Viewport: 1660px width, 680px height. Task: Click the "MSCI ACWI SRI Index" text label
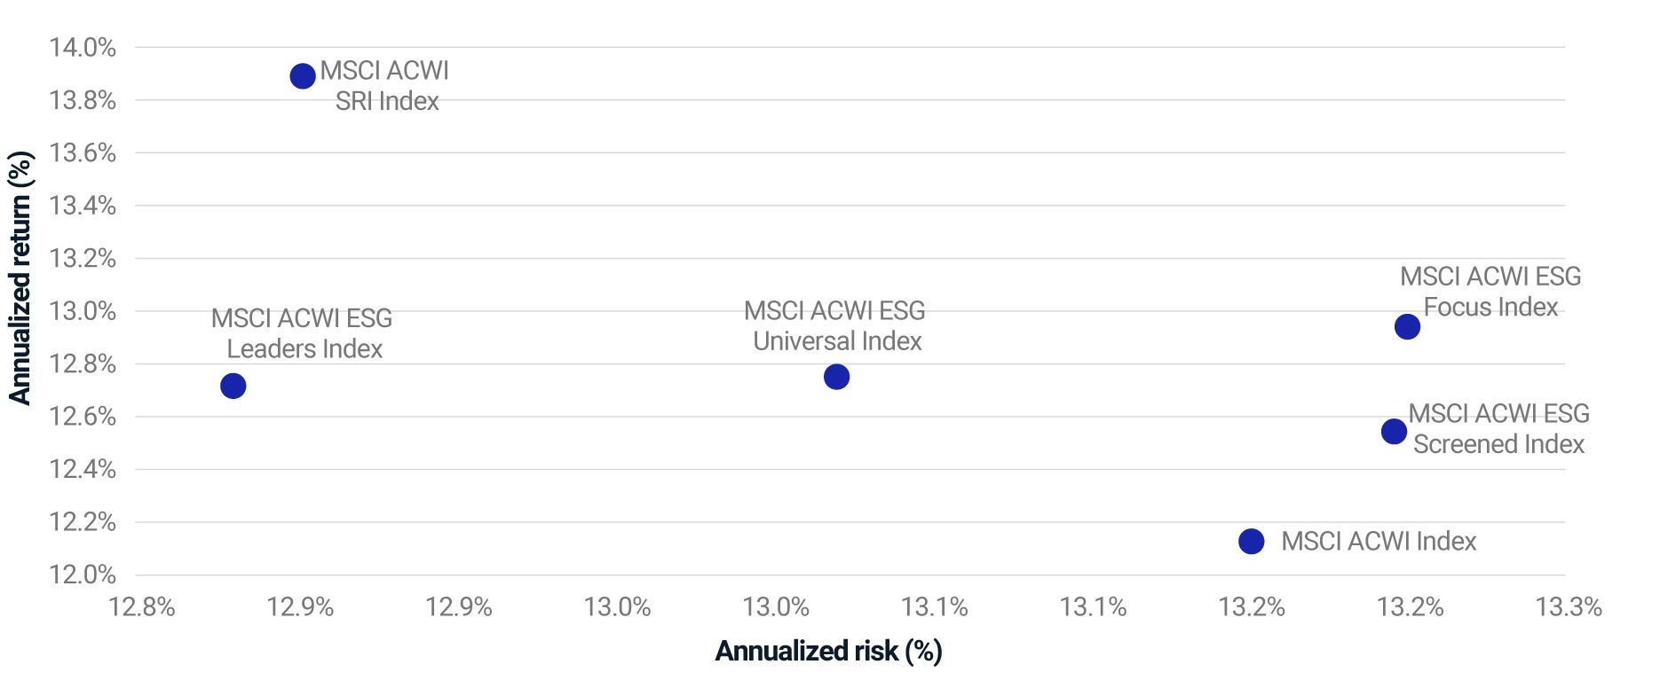[x=385, y=86]
